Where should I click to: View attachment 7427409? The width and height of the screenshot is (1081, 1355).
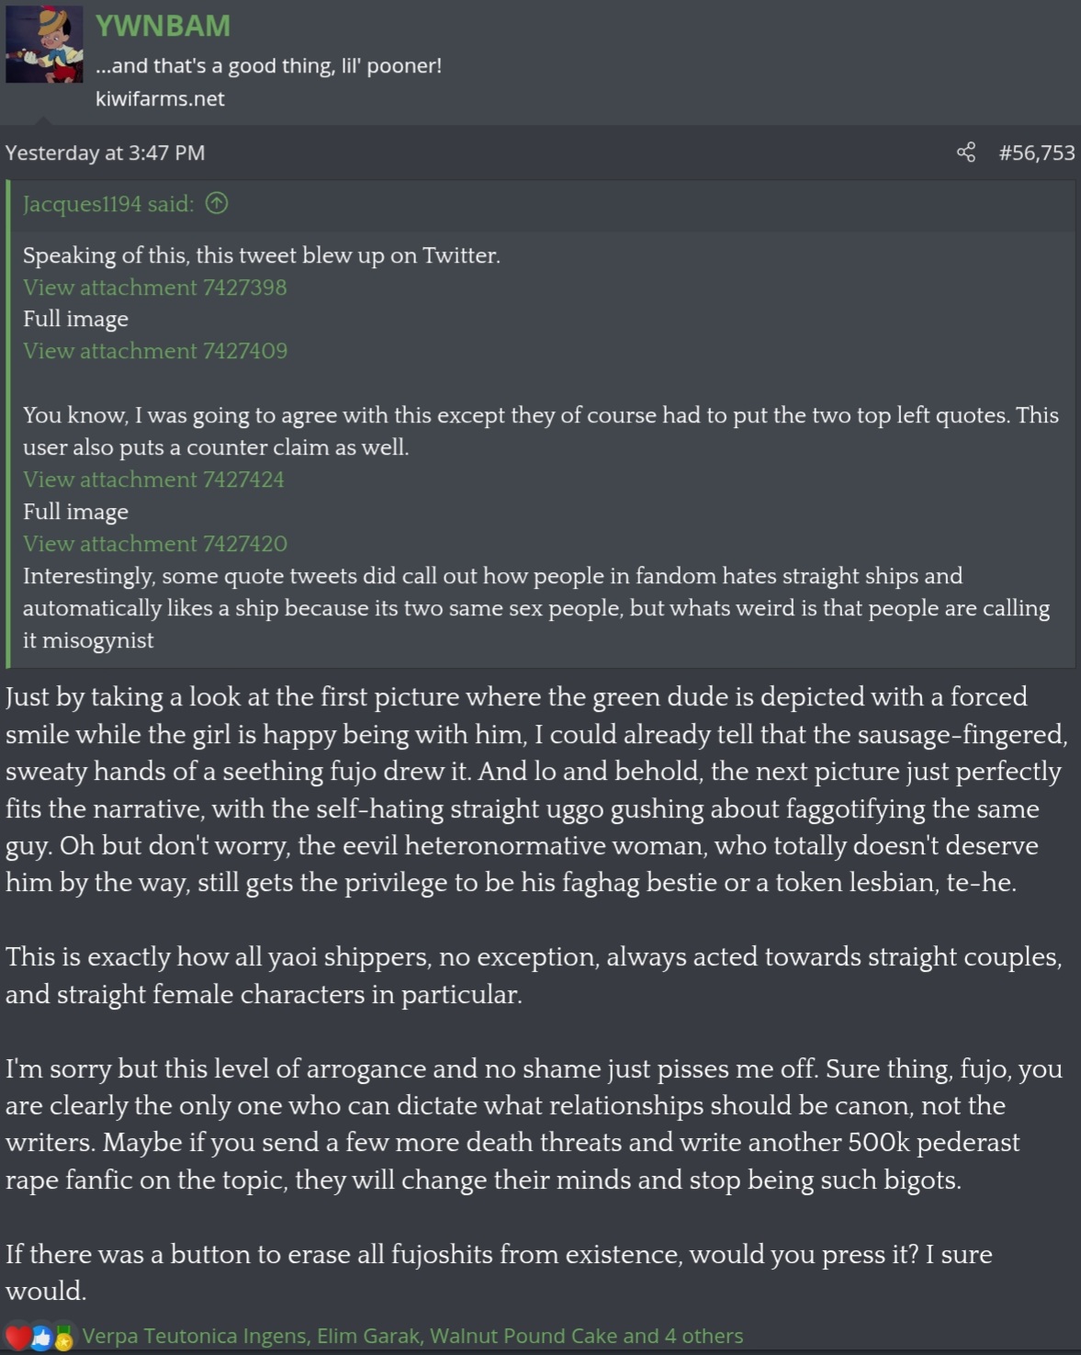point(155,351)
